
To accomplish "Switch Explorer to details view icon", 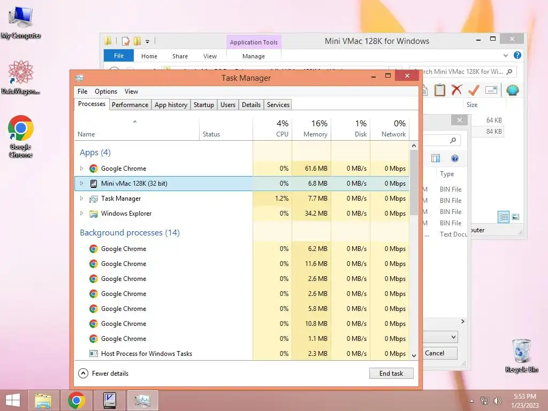I will point(504,217).
